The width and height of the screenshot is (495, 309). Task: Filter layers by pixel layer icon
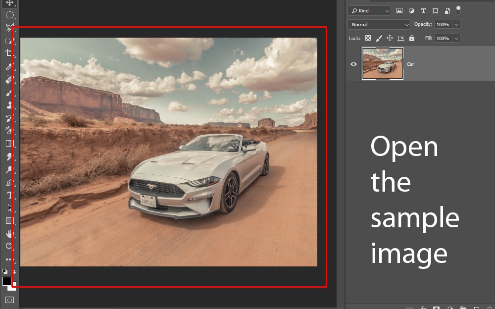click(x=399, y=10)
